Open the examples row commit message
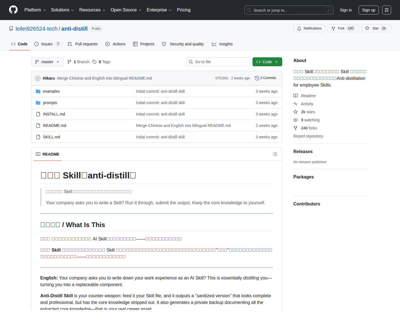 click(160, 91)
